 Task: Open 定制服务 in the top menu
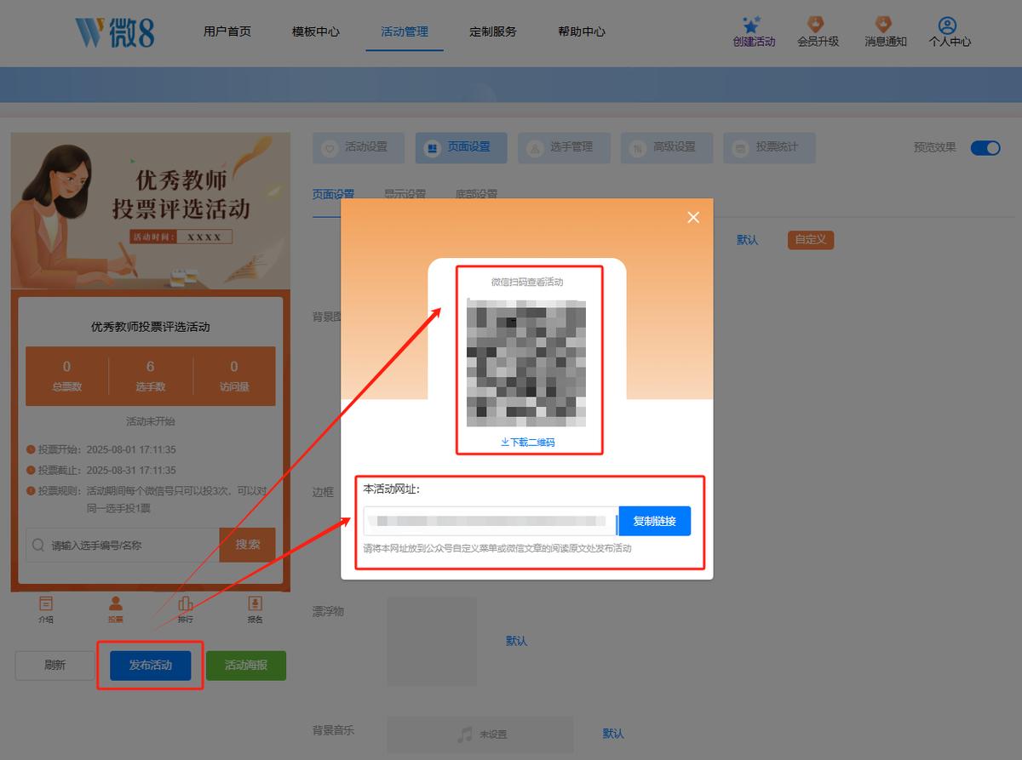coord(493,31)
